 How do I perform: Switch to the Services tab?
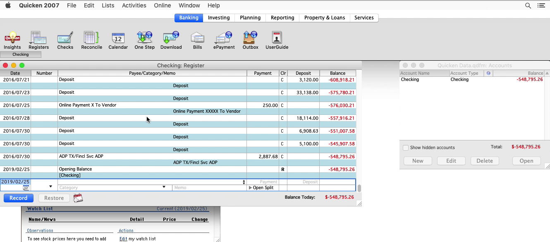click(x=364, y=18)
